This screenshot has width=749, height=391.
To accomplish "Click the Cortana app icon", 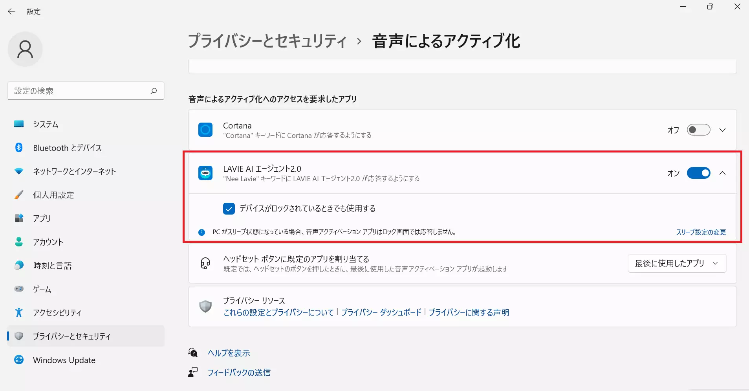I will pos(205,130).
